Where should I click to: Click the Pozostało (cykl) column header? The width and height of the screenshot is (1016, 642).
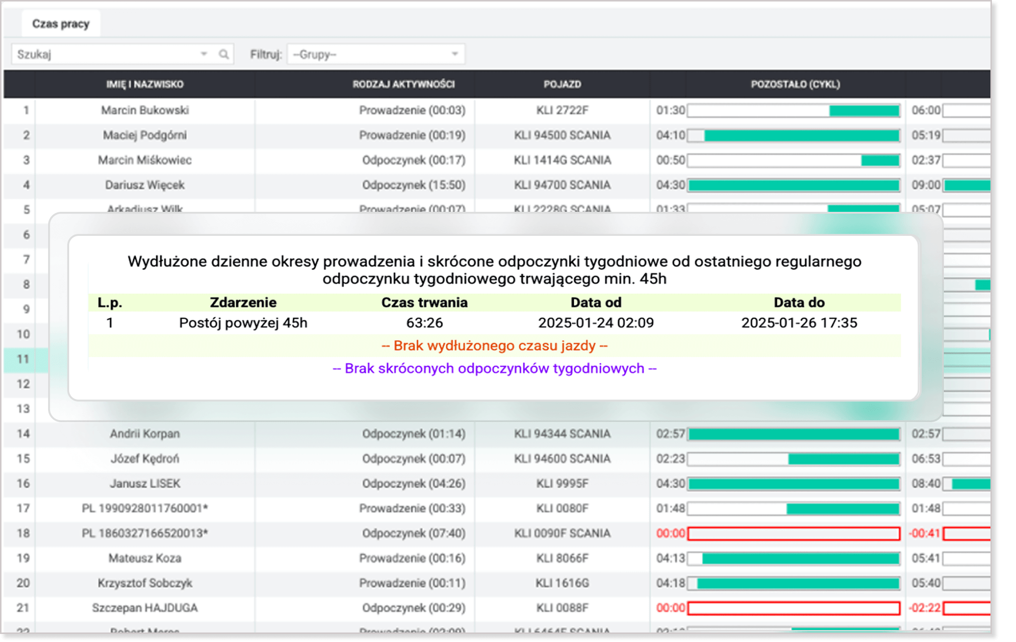[x=795, y=84]
